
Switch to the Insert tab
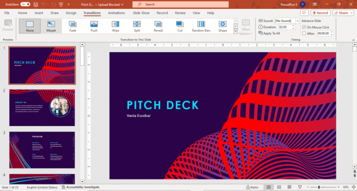39,13
